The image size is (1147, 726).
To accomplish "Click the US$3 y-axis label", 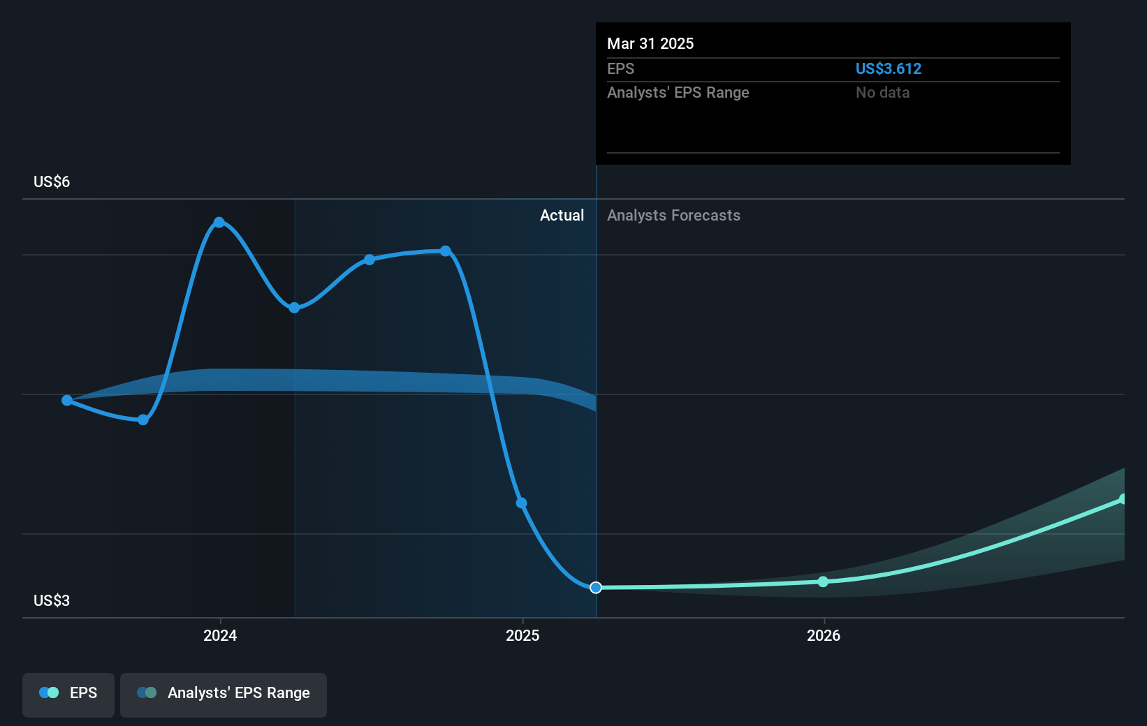I will (x=52, y=601).
